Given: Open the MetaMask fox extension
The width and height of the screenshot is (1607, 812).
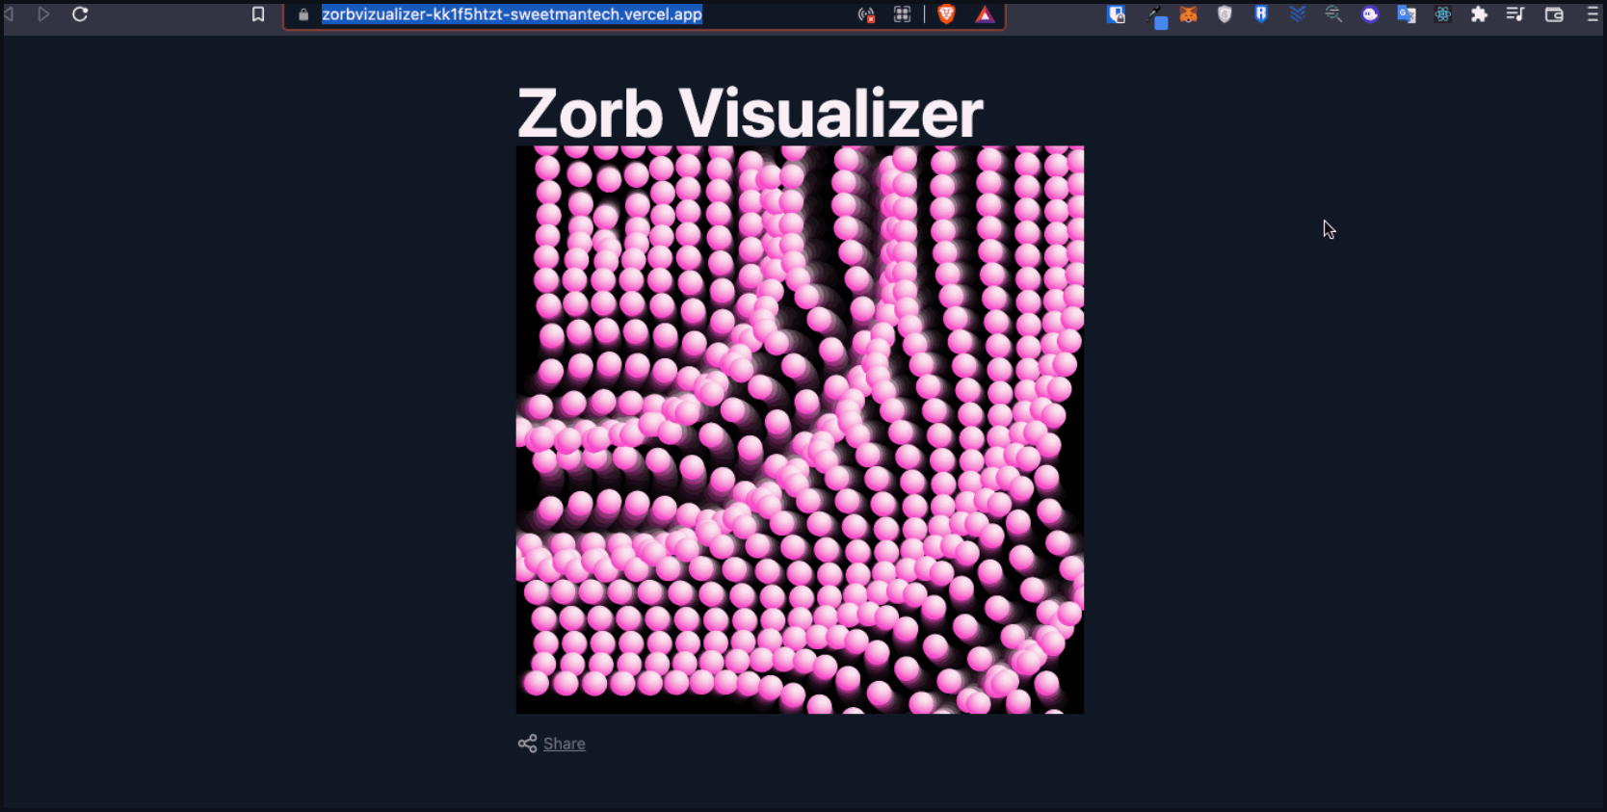Looking at the screenshot, I should tap(1189, 14).
